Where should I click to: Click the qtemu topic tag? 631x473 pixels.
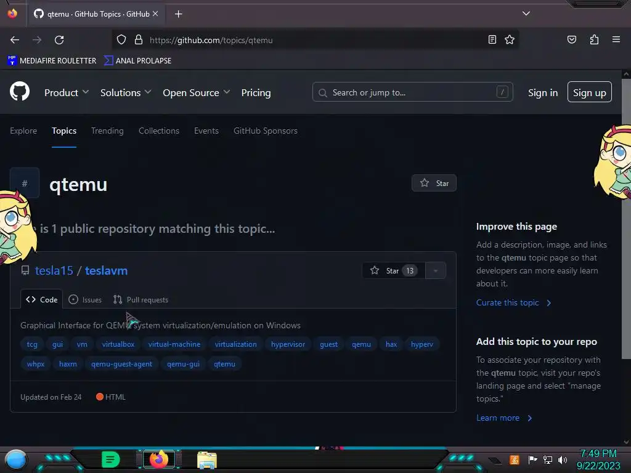tap(224, 364)
